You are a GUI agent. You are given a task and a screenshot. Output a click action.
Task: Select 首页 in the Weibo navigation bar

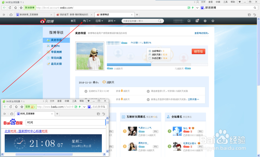coord(73,21)
